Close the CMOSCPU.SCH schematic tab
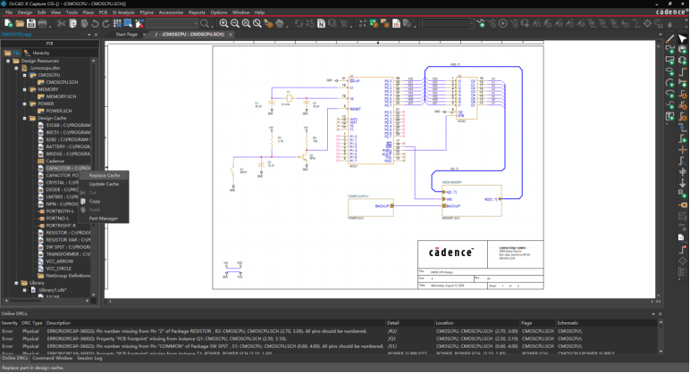Screen dimensions: 690x373 [231, 34]
